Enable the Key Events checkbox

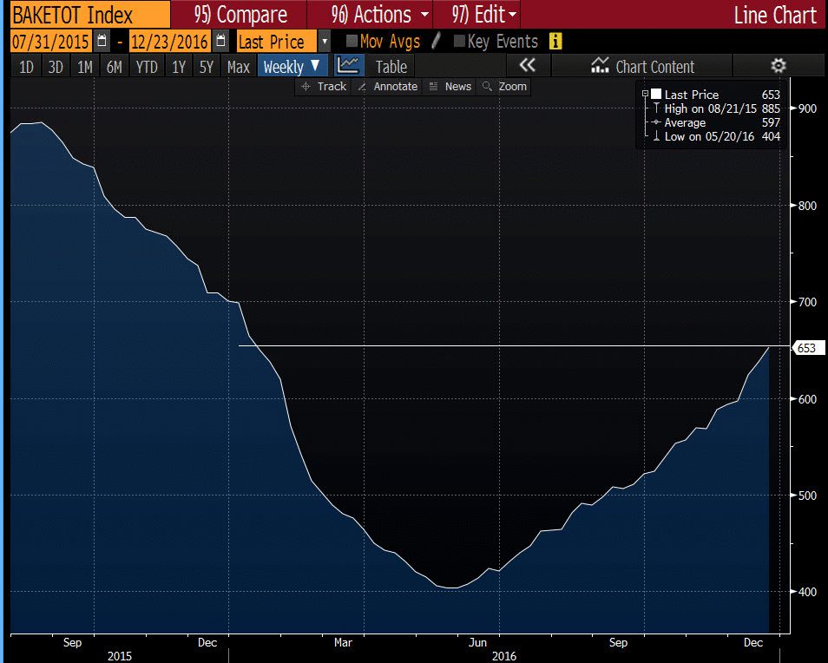pos(459,41)
